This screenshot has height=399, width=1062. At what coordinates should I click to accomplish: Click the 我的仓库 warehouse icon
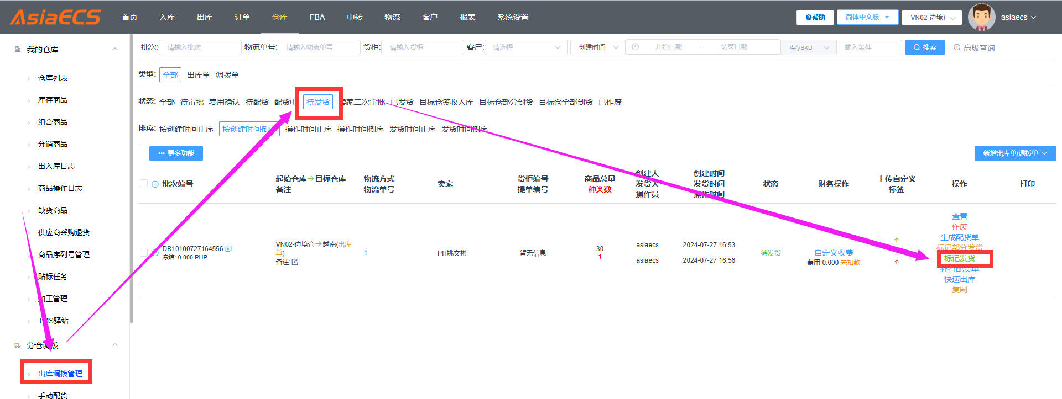coord(18,50)
